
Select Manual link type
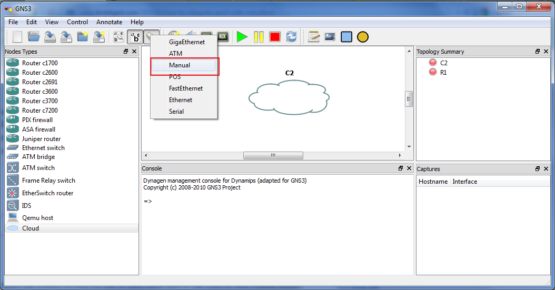[184, 65]
